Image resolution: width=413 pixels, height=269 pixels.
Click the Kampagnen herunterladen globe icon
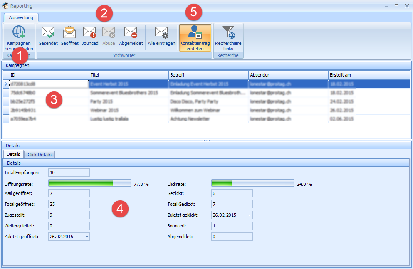pyautogui.click(x=19, y=32)
